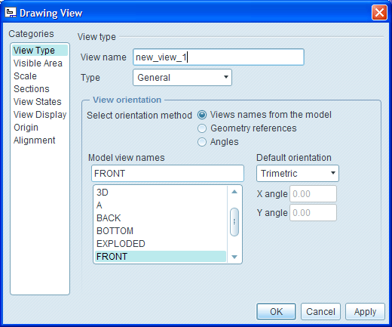Click the list scroll up arrow

pyautogui.click(x=234, y=192)
